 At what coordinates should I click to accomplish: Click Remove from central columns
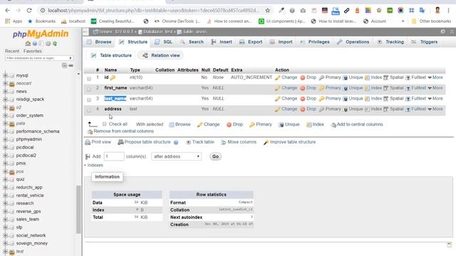click(120, 131)
